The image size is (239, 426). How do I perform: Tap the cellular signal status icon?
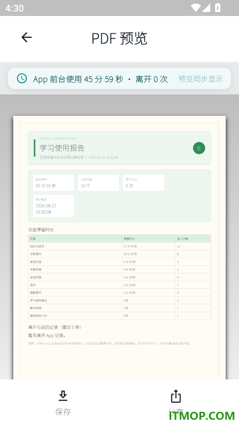pos(206,8)
